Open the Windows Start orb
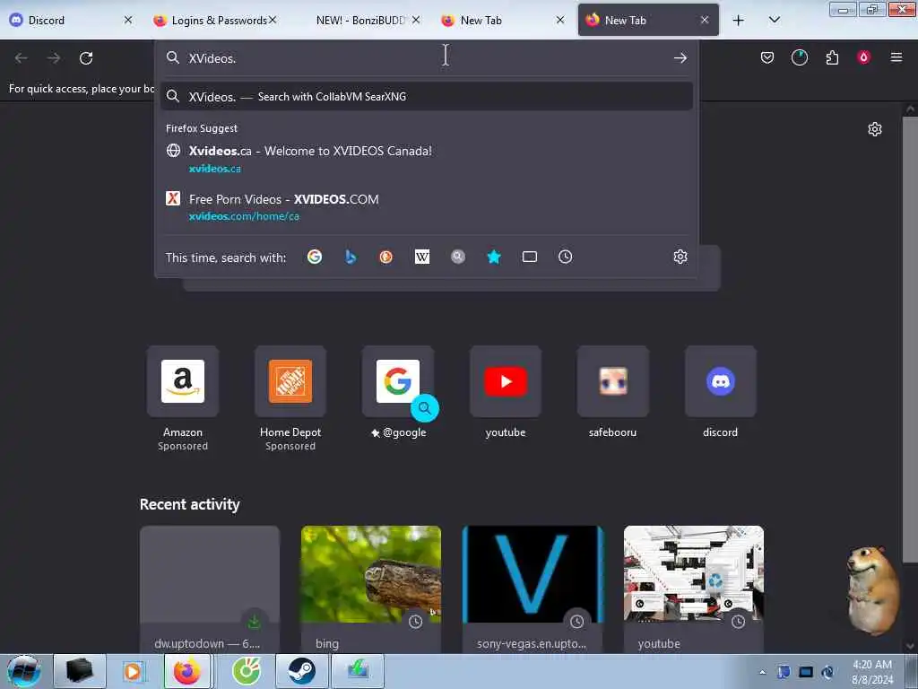This screenshot has height=689, width=918. coord(23,671)
